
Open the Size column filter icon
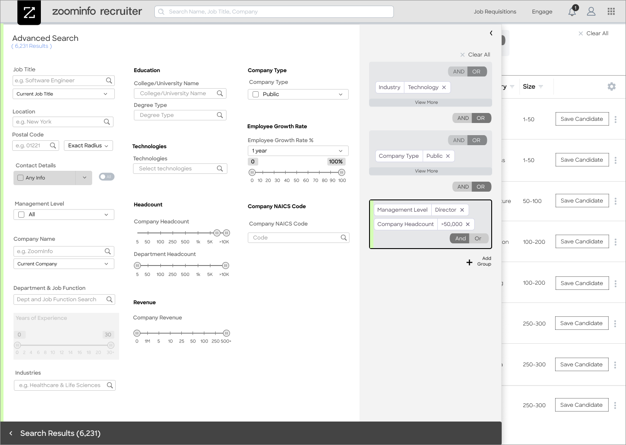coord(541,87)
